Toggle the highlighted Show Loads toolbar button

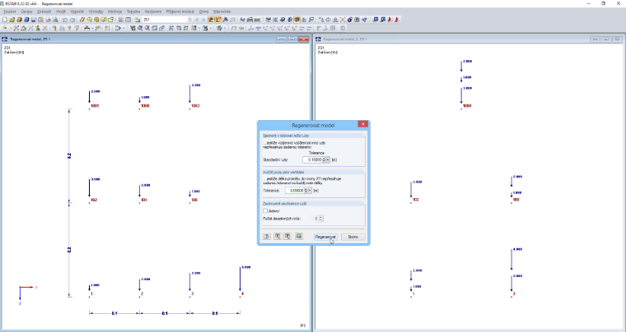[x=211, y=20]
